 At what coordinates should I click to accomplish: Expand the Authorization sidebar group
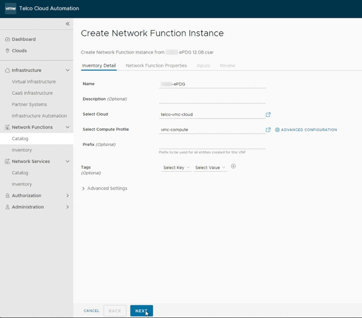67,196
